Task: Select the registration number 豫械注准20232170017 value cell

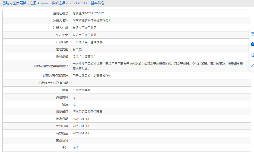Action: click(x=88, y=13)
